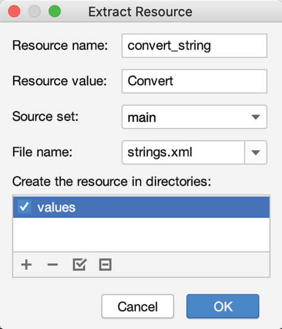Select the values directory row

coord(141,207)
